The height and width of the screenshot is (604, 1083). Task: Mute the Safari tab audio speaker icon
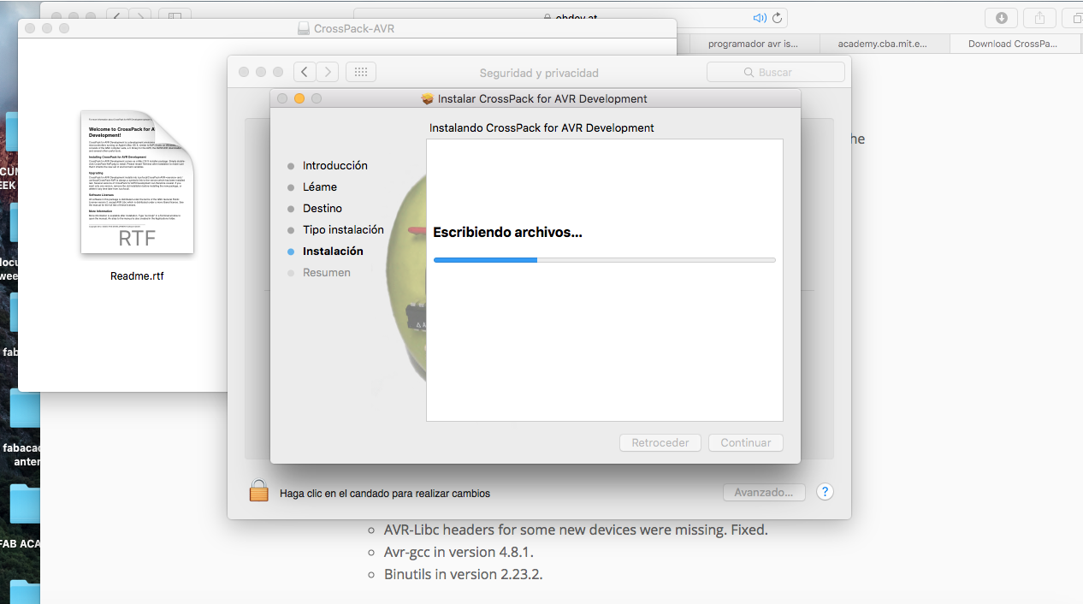759,17
